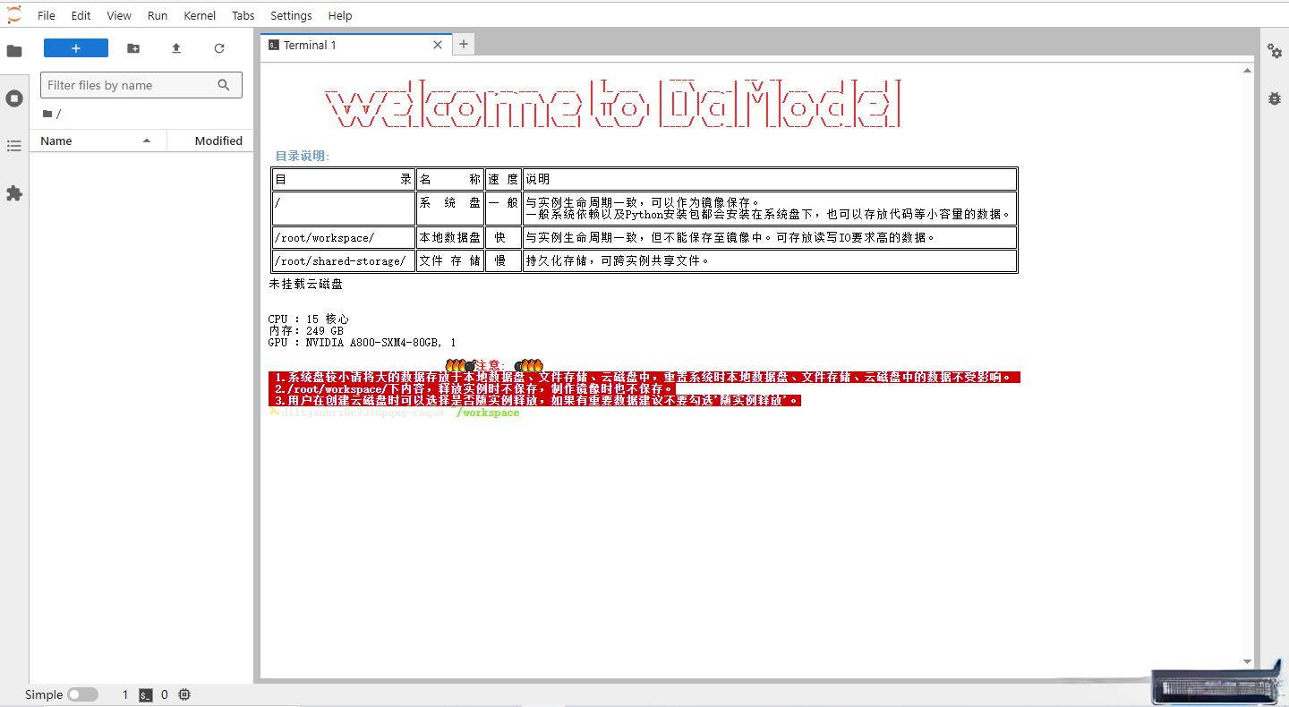This screenshot has width=1289, height=707.
Task: Click the New Folder icon
Action: coord(133,48)
